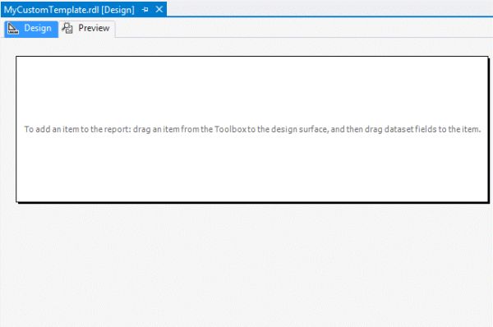Click the Preview magnifier icon
This screenshot has height=327, width=493.
(x=67, y=28)
